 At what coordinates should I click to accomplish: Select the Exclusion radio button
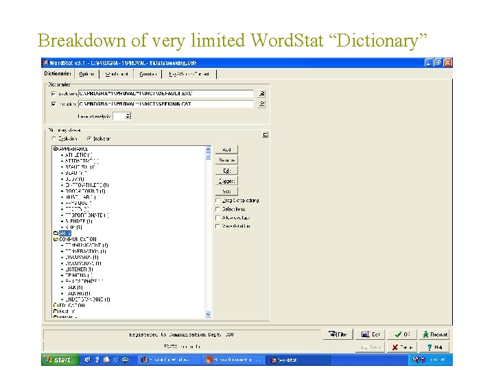tap(54, 138)
